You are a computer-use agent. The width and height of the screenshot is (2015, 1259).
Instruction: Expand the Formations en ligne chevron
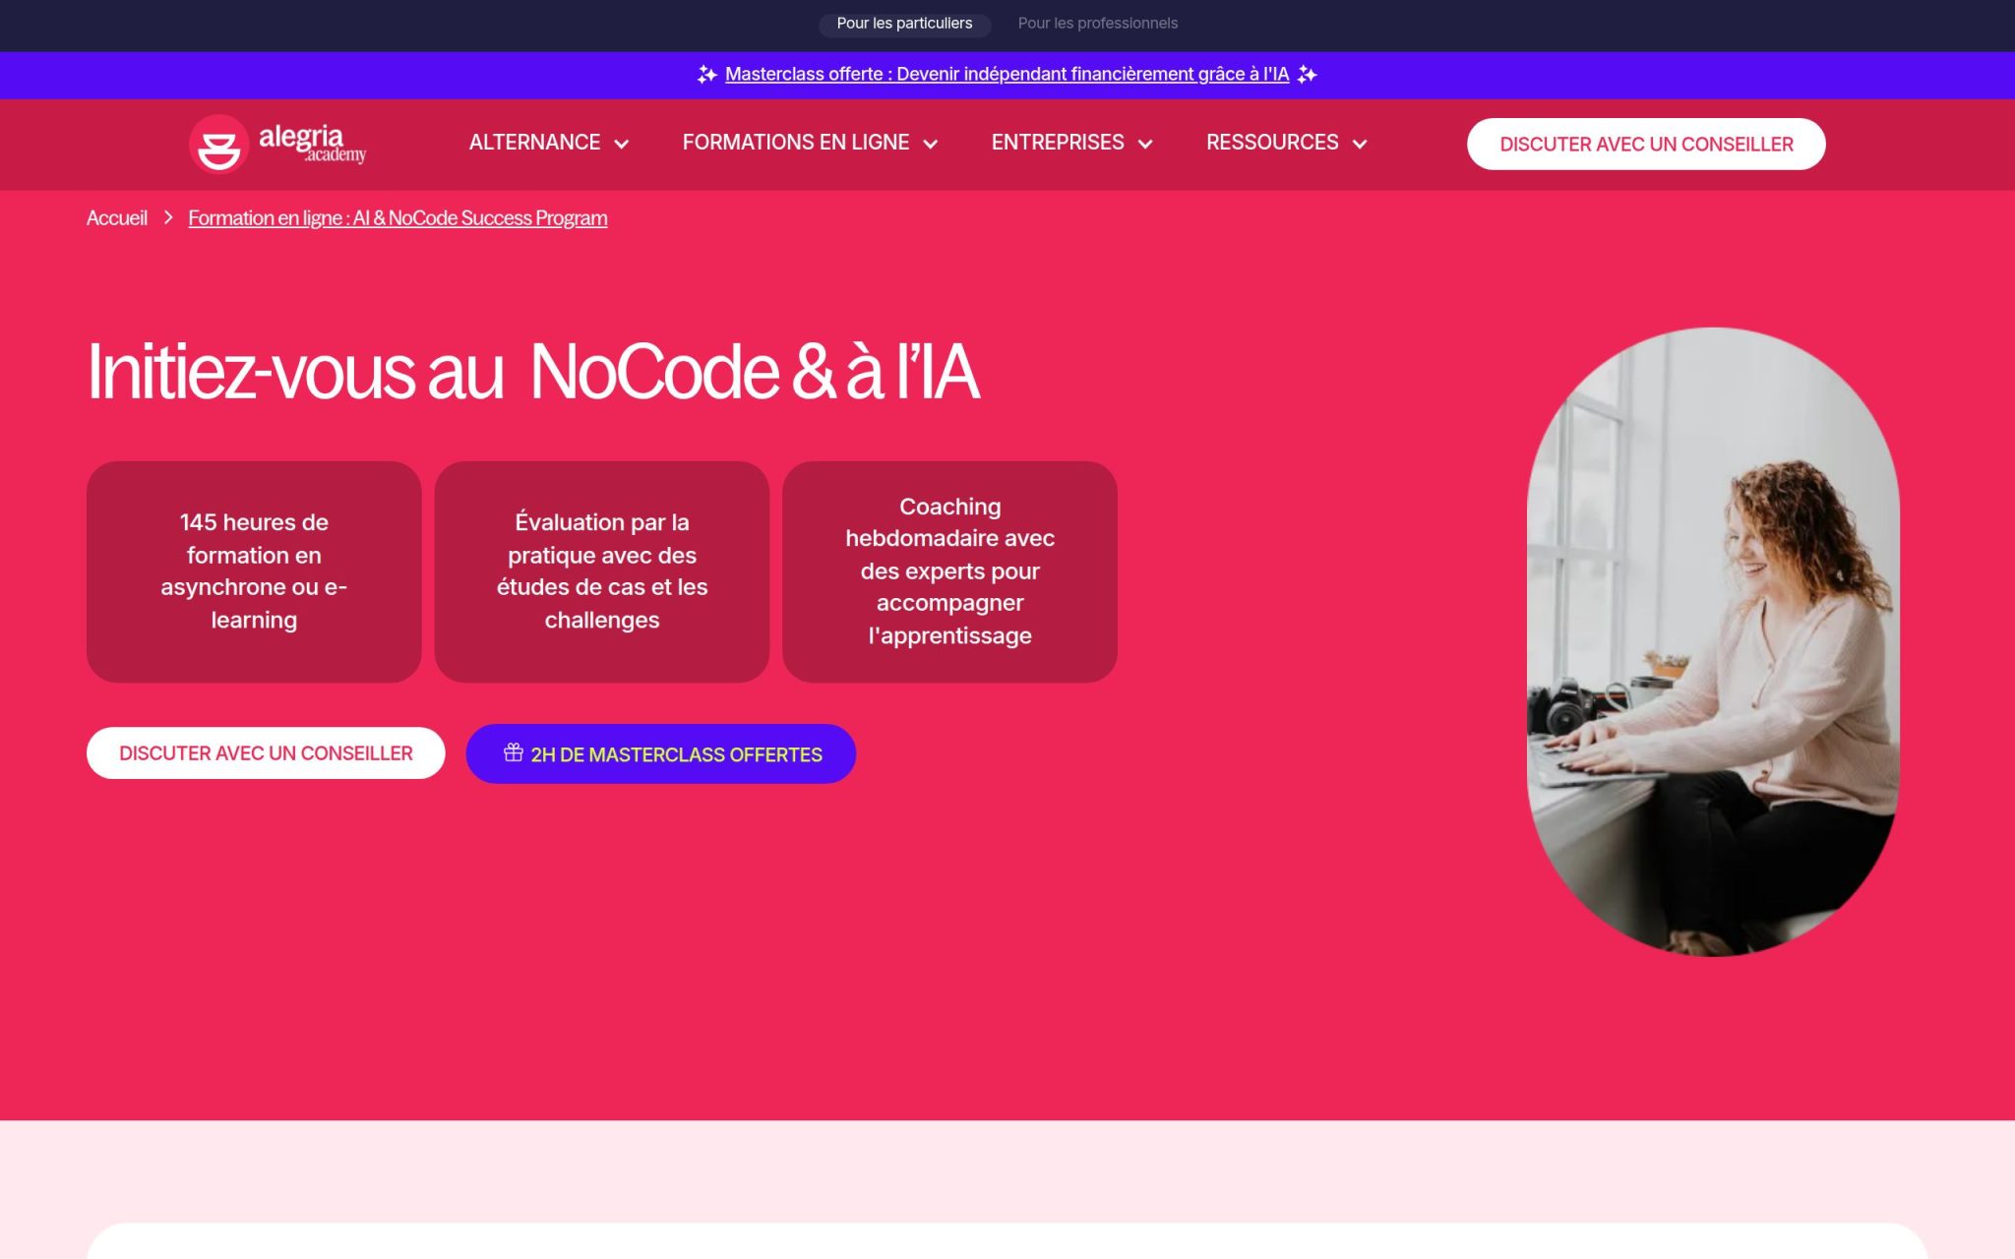(931, 145)
